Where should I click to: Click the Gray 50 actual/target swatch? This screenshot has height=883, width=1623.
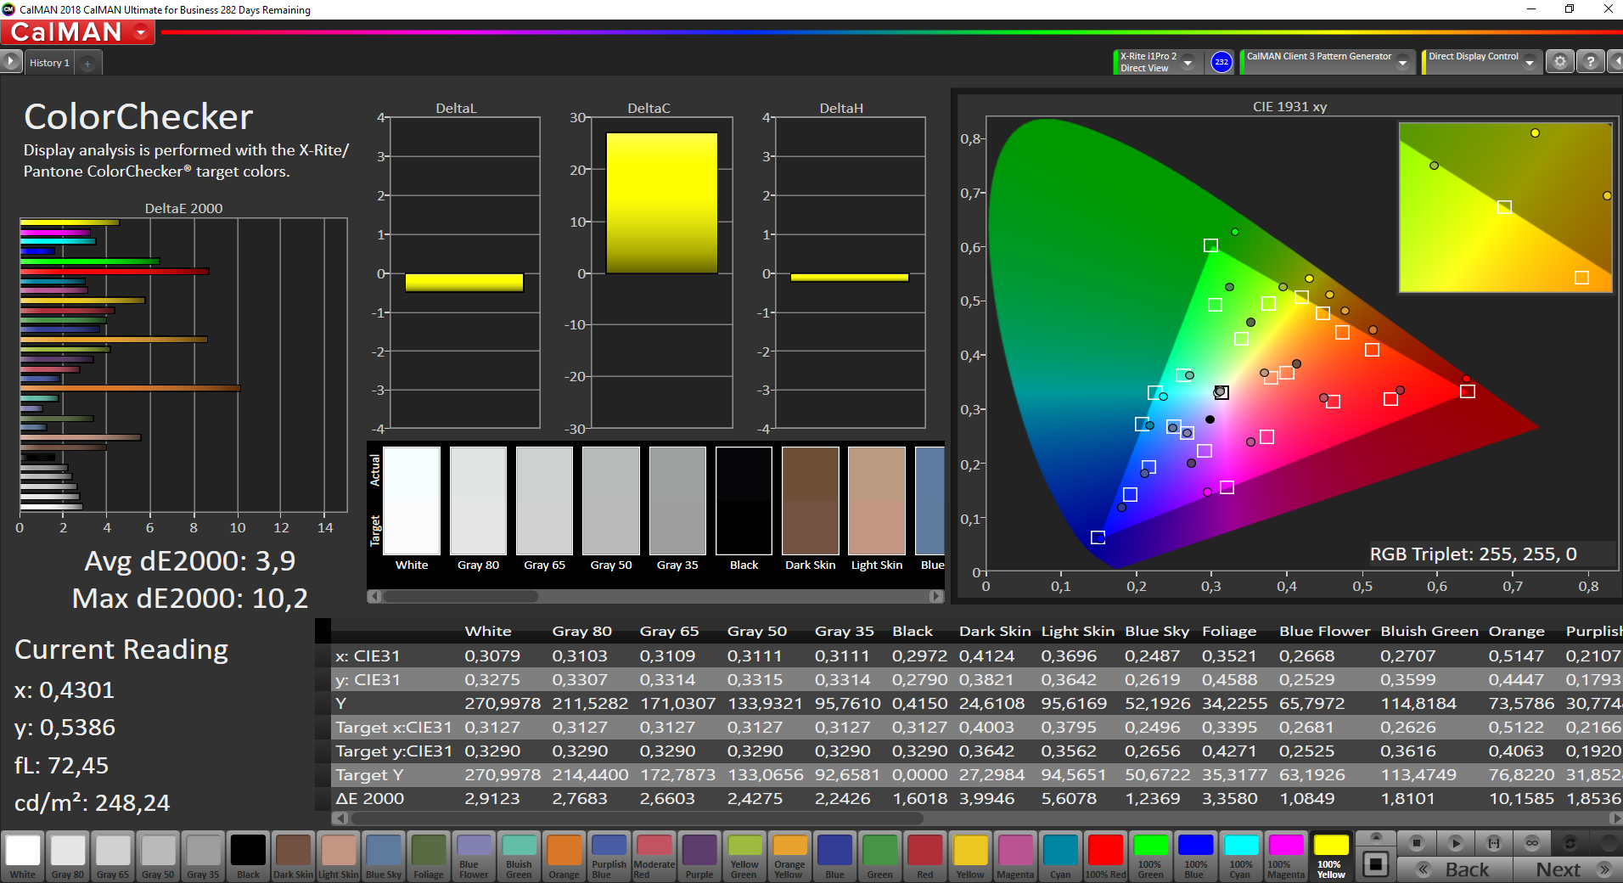coord(611,500)
